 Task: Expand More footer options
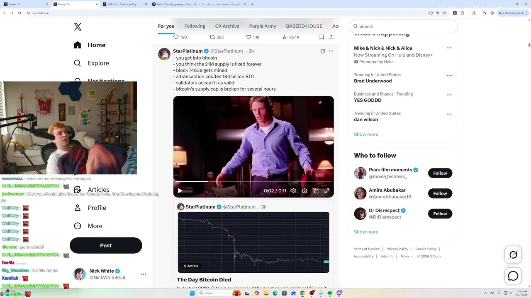[407, 257]
